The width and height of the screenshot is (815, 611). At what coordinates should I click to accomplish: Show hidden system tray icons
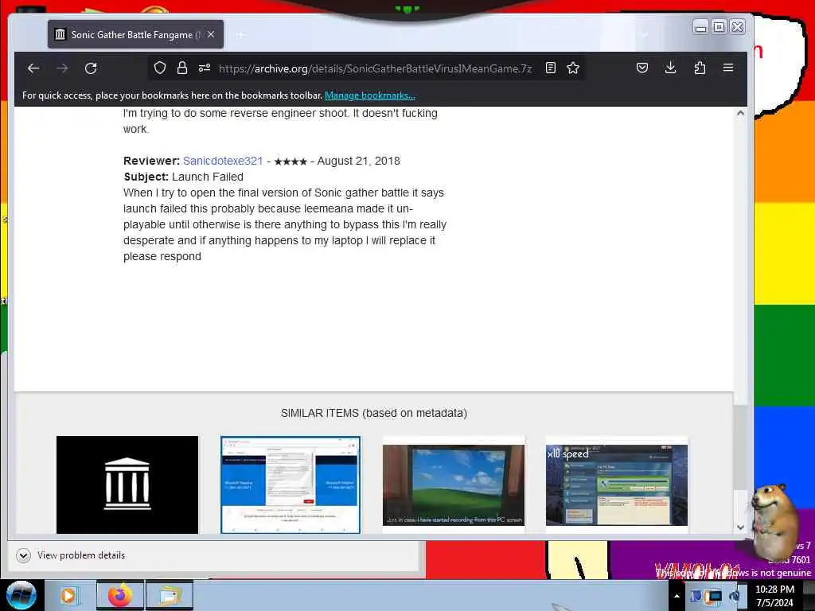point(677,596)
